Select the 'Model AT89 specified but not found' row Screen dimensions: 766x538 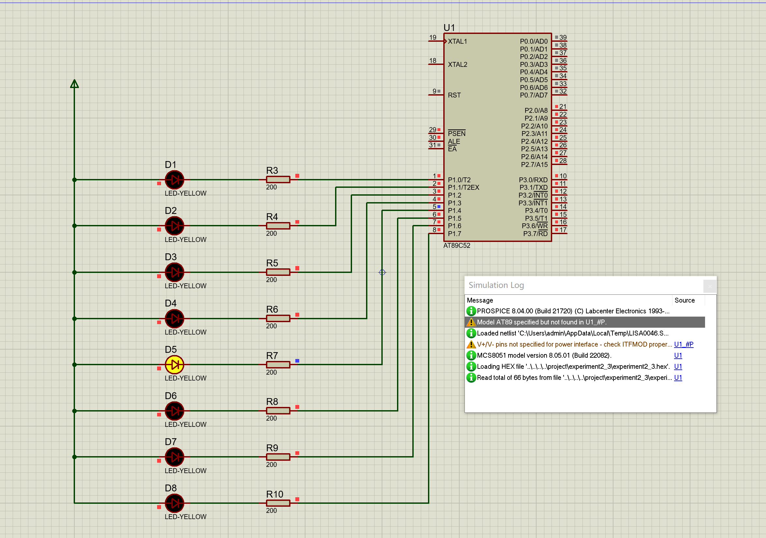585,322
